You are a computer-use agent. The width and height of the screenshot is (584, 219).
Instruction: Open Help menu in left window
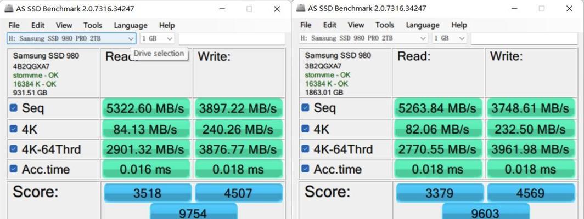166,25
